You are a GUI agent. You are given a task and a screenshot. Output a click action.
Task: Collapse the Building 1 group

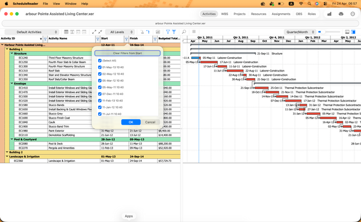pyautogui.click(x=7, y=49)
